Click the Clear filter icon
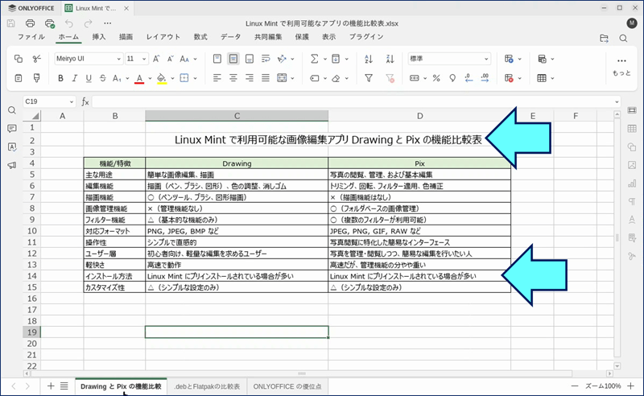Viewport: 644px width, 396px height. 390,78
